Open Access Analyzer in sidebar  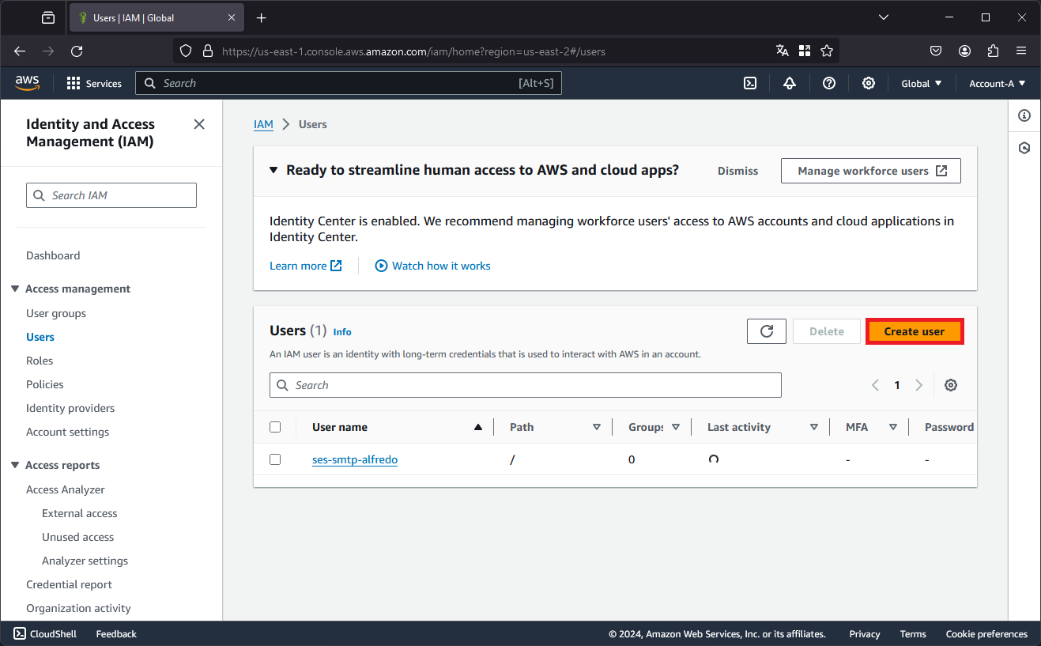click(66, 489)
